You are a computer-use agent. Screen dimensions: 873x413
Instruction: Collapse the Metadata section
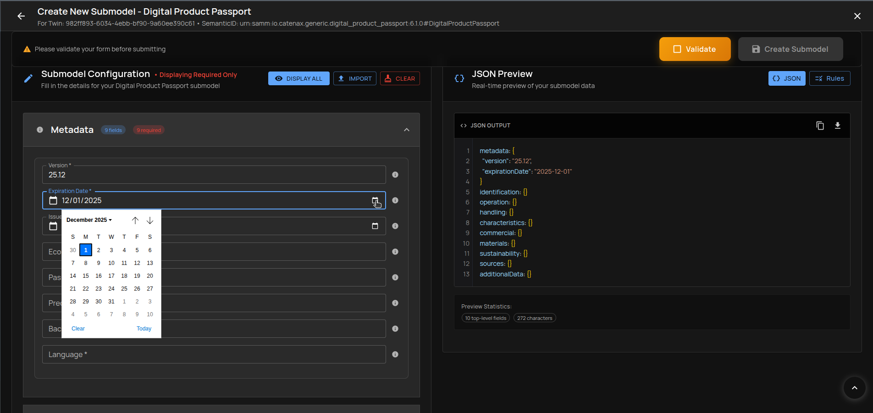tap(406, 130)
